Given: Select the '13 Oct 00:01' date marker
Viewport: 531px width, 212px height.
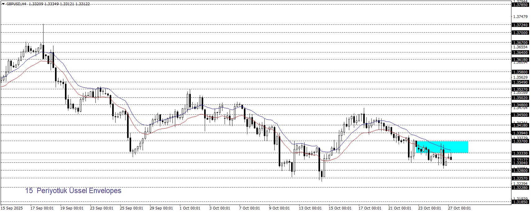Looking at the screenshot, I should coord(310,208).
